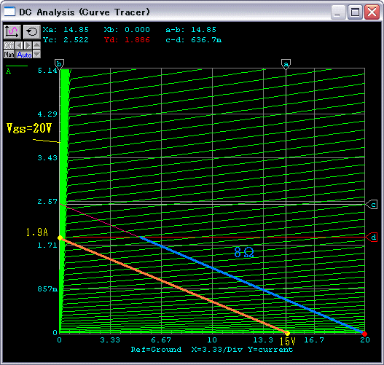Click the red dot at 20V
384x365 pixels.
coord(364,334)
